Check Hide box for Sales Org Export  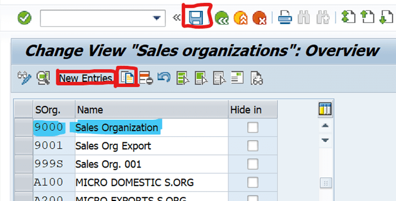(x=253, y=146)
